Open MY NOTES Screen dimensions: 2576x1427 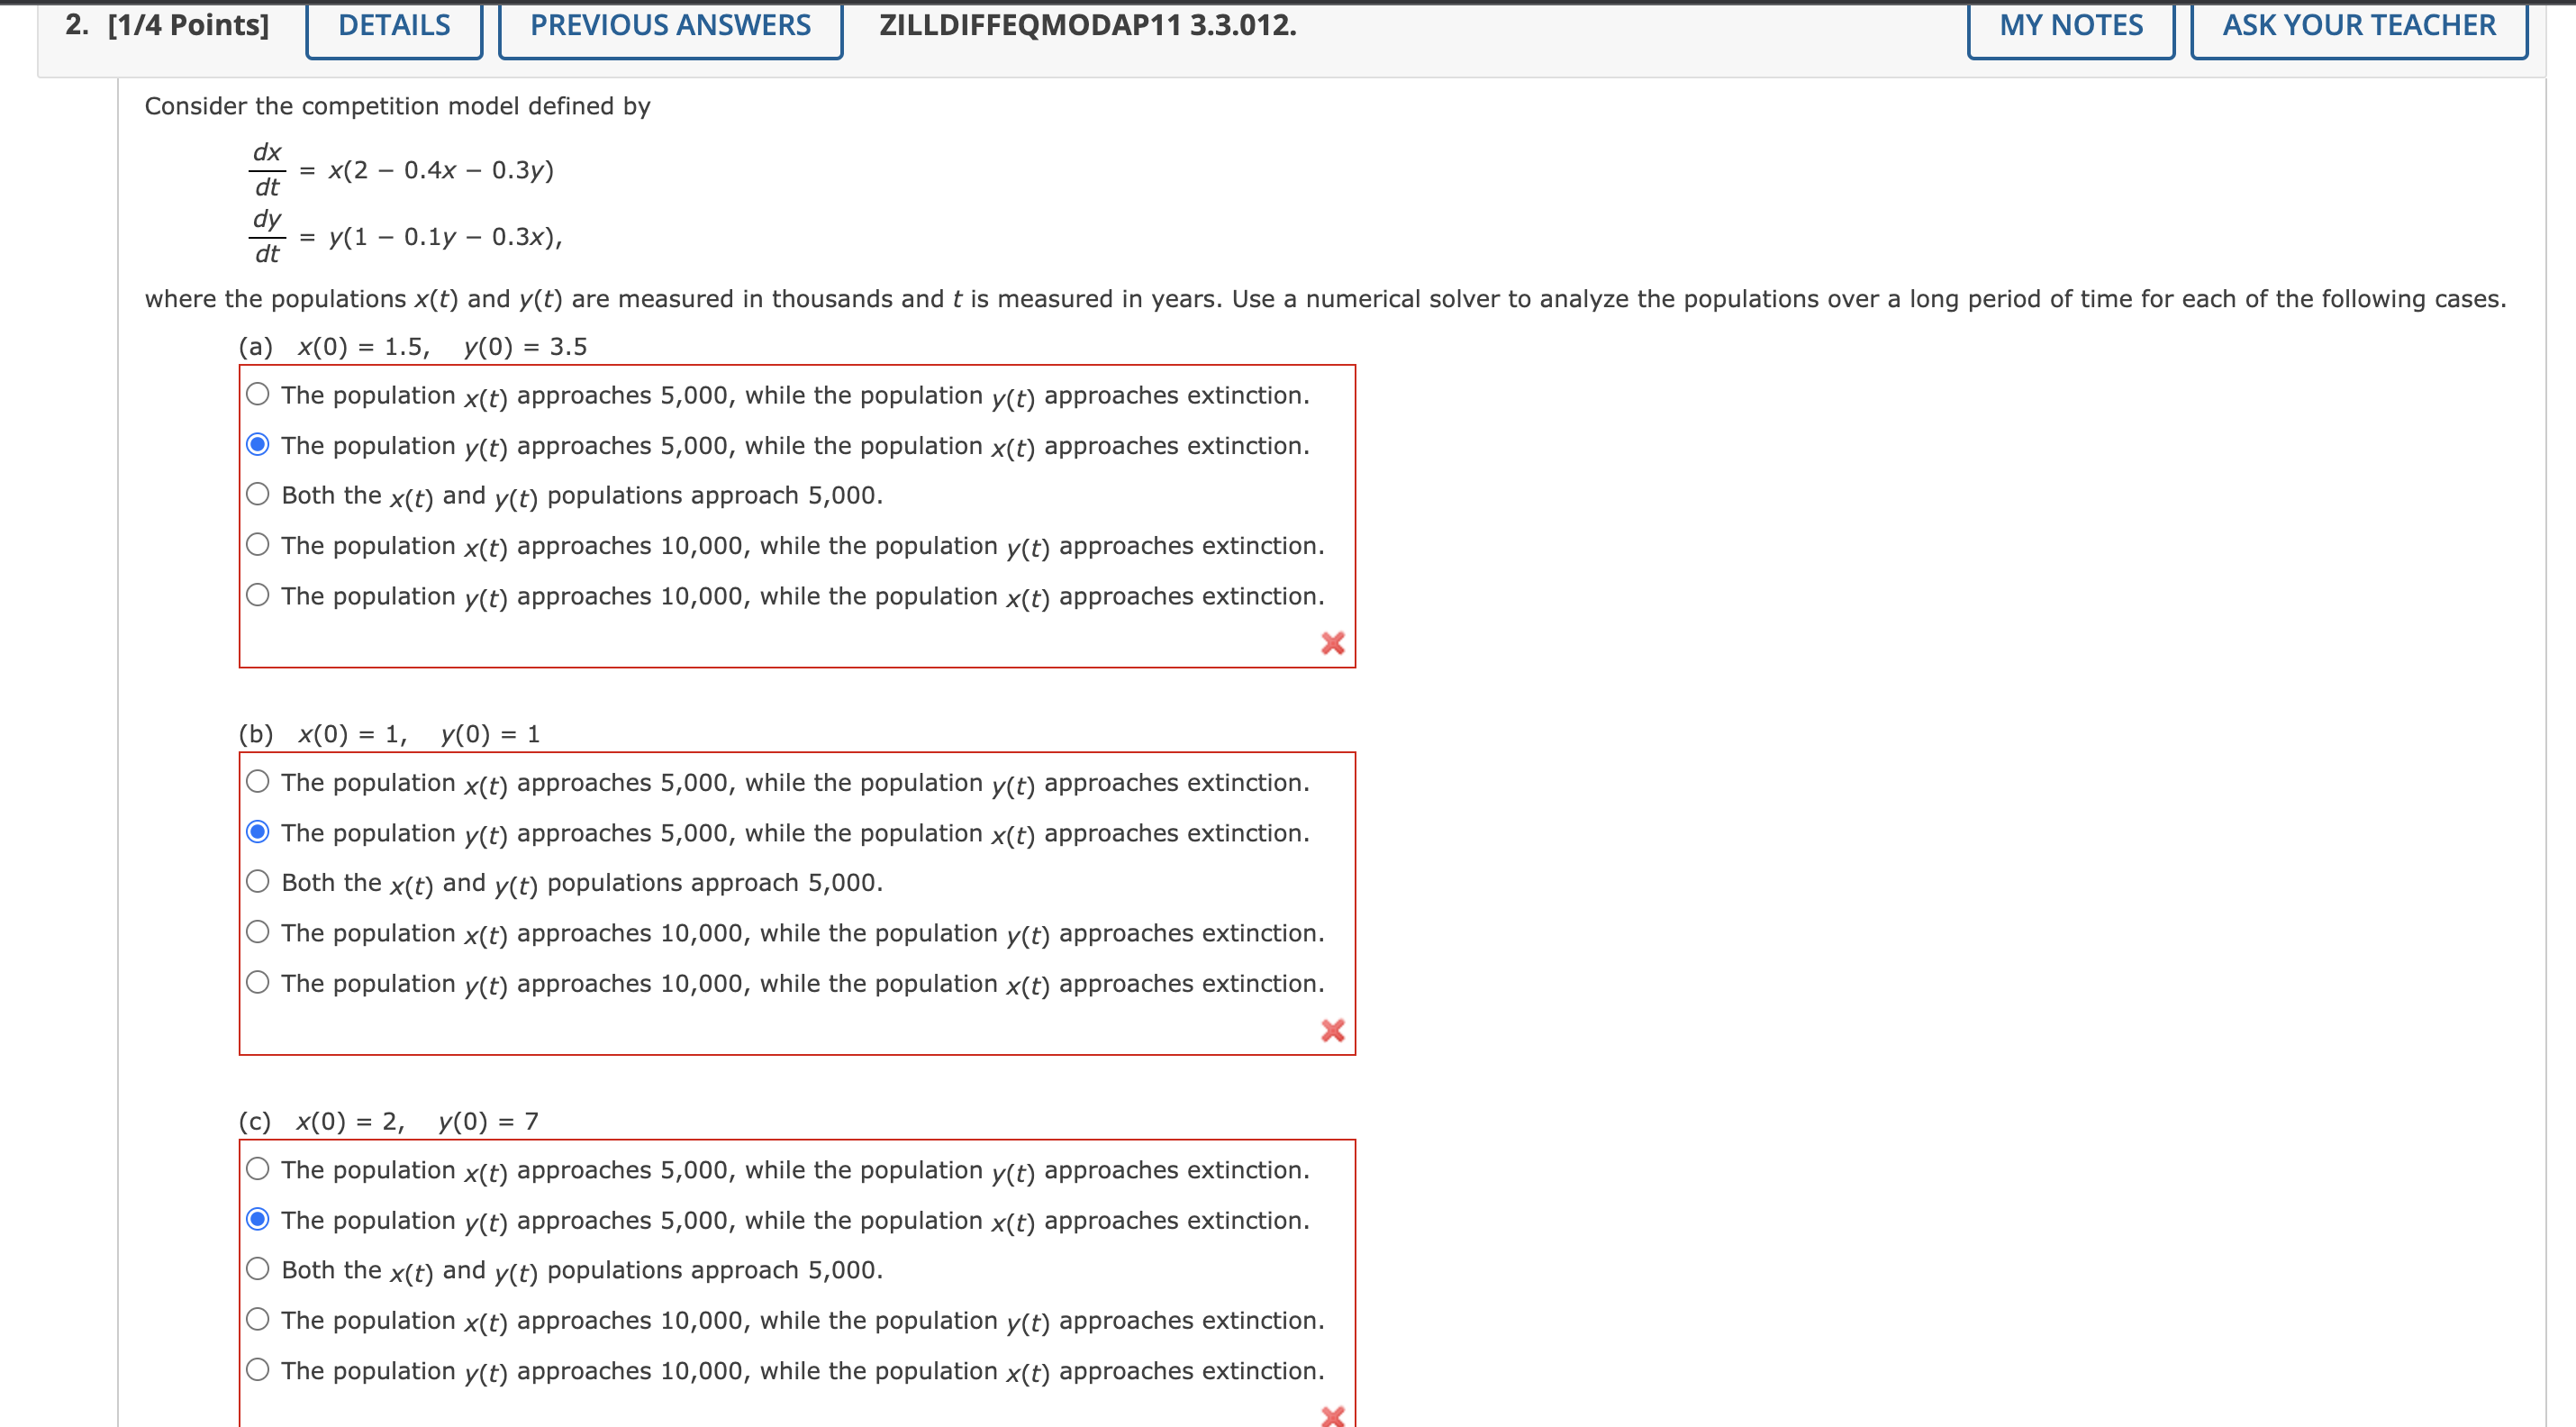click(2070, 26)
